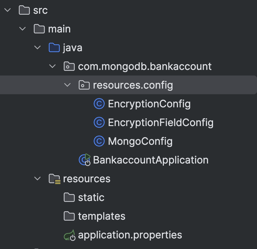Screen dimensions: 257x249
Task: Select the BankaccountApplication file
Action: pyautogui.click(x=150, y=160)
